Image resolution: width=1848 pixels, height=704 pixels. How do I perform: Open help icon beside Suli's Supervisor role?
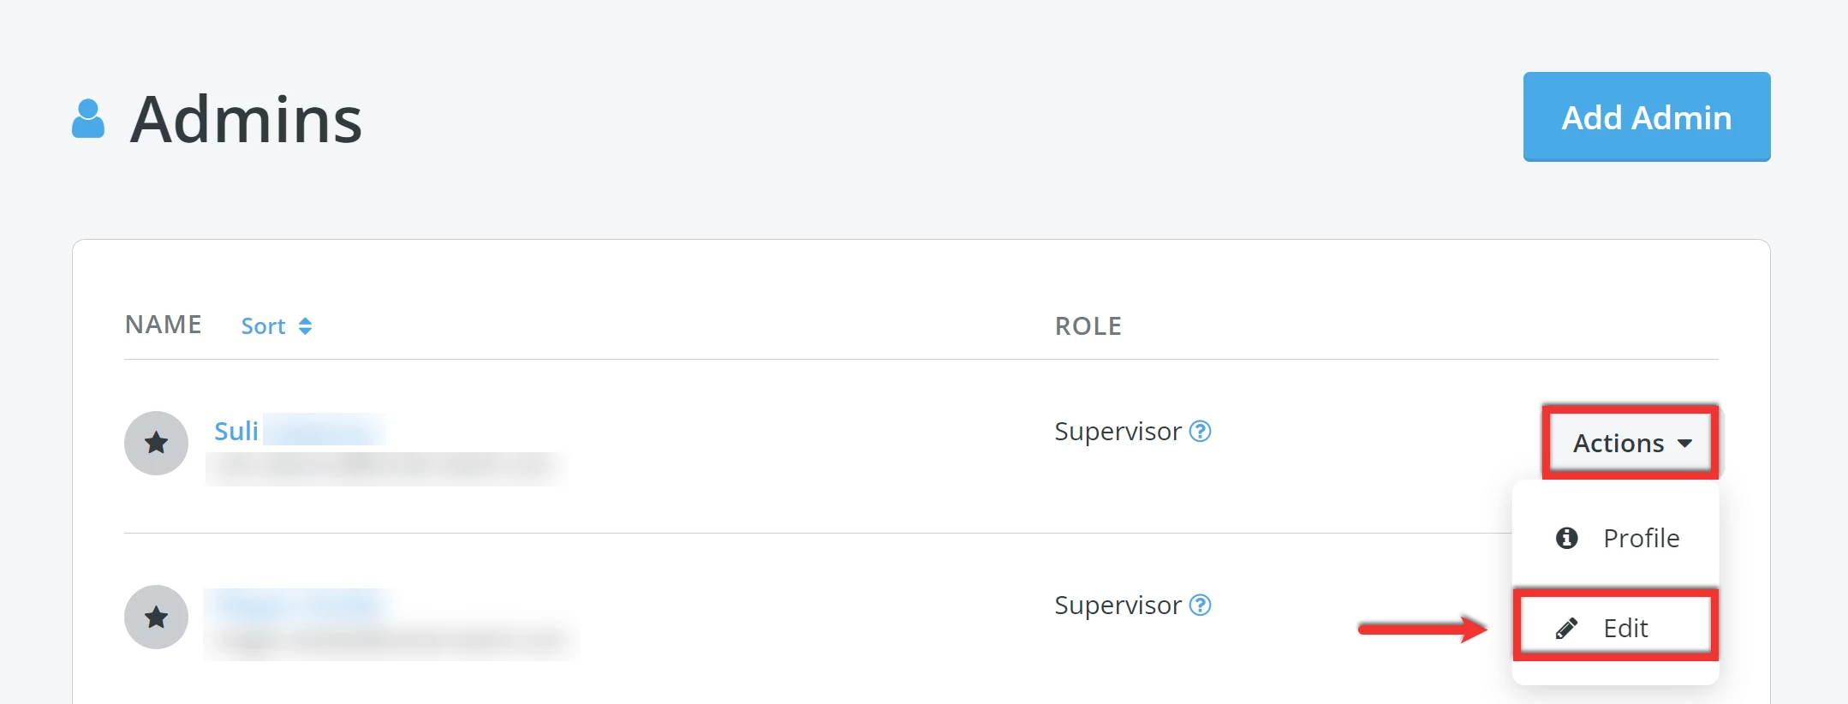pos(1201,431)
